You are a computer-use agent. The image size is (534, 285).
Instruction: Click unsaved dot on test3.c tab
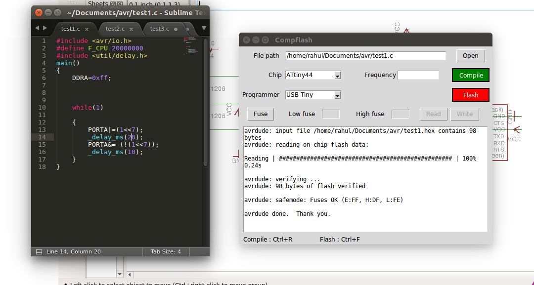click(176, 29)
